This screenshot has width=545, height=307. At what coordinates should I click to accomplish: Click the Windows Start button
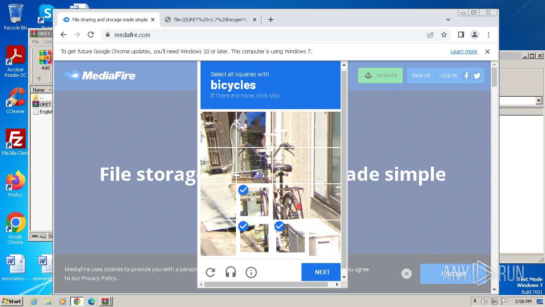coord(11,301)
